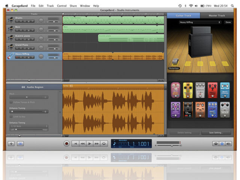The height and width of the screenshot is (180, 240).
Task: Solo the Bass track
Action: (x=24, y=30)
